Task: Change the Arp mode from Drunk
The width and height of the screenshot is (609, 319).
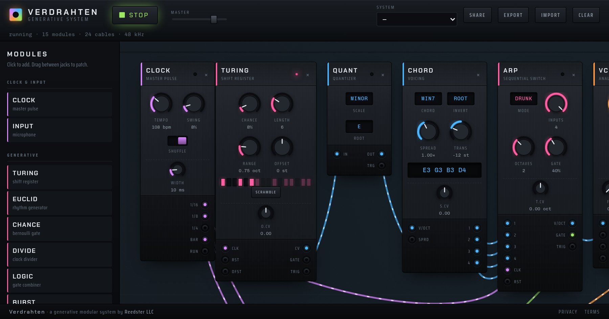Action: [x=523, y=99]
